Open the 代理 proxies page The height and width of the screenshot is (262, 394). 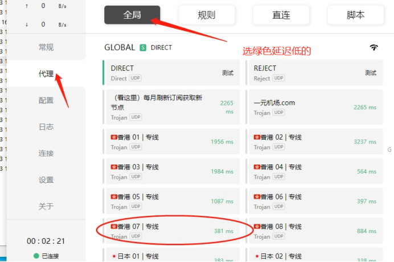pyautogui.click(x=46, y=73)
